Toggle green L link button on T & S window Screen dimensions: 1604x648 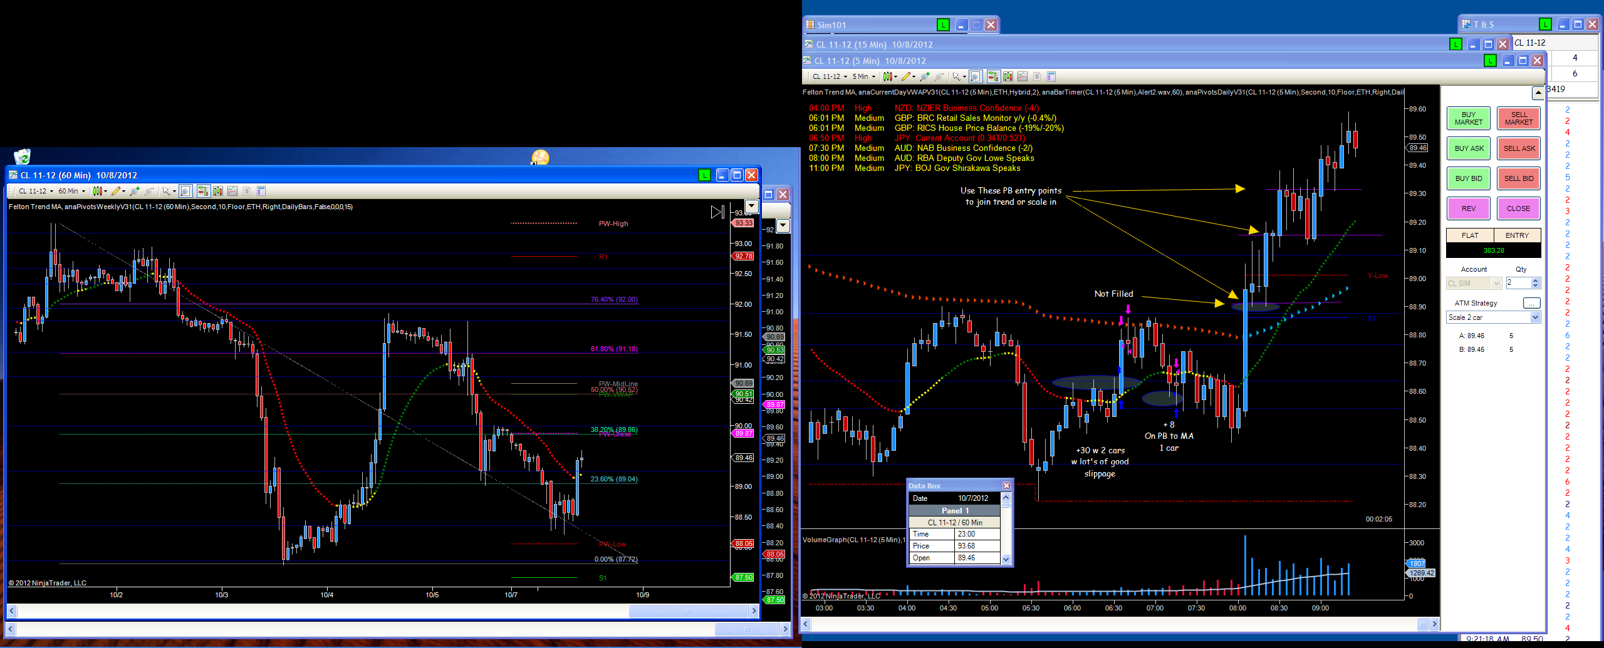click(1545, 24)
